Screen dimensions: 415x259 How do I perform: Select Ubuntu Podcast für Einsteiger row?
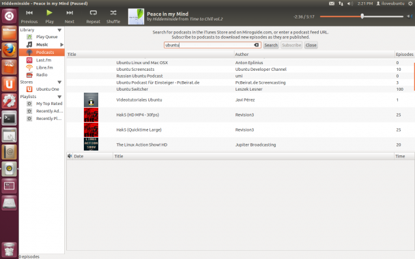pyautogui.click(x=240, y=82)
